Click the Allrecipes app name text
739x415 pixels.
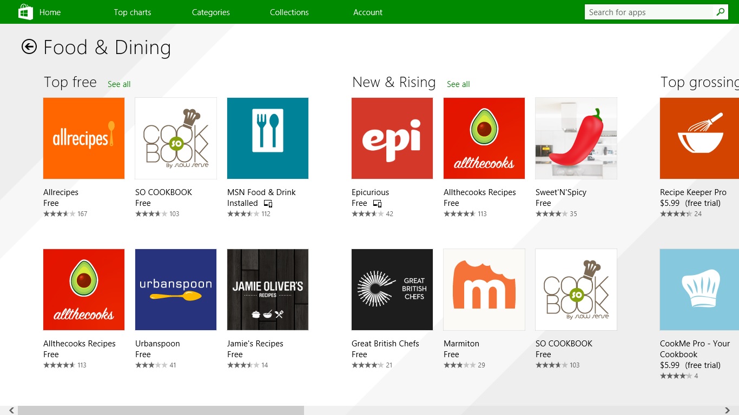61,192
